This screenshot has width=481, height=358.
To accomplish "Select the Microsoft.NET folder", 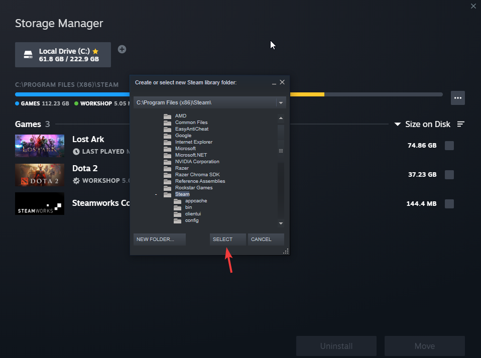I will click(x=191, y=155).
